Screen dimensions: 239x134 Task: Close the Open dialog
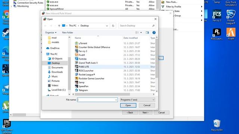155,19
